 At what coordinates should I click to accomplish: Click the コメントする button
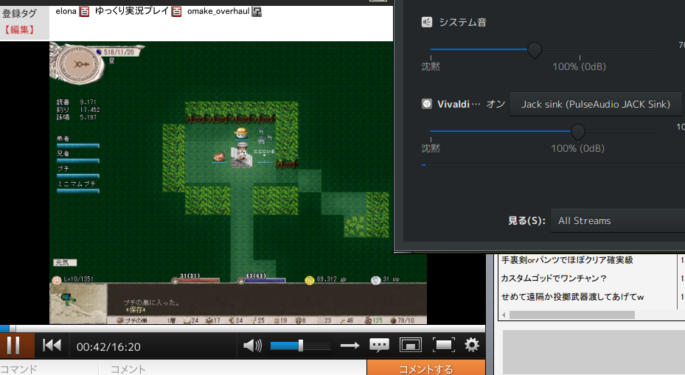click(426, 368)
